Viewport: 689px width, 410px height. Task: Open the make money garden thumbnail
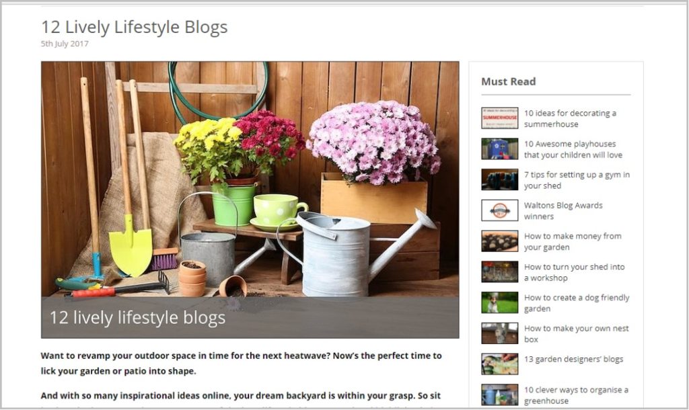tap(500, 241)
